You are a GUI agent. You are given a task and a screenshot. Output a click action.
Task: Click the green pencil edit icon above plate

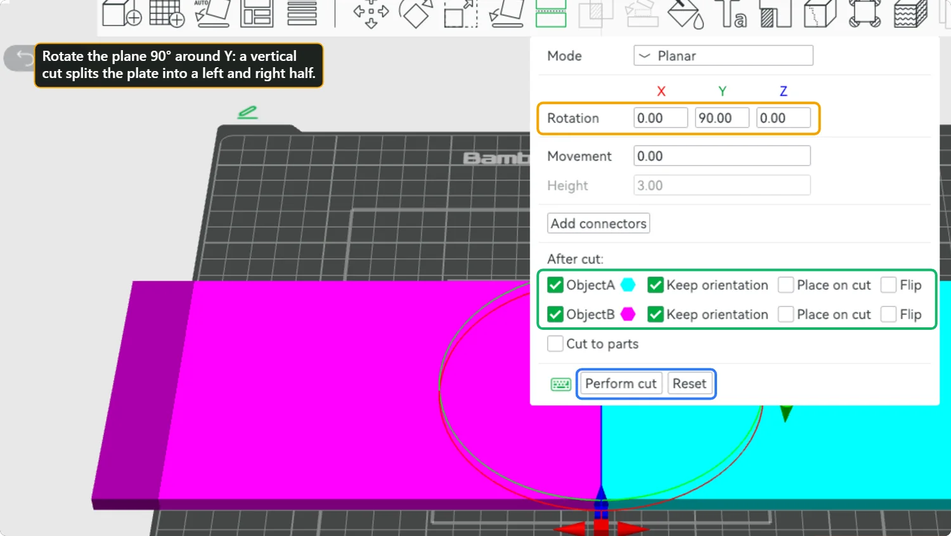[247, 112]
